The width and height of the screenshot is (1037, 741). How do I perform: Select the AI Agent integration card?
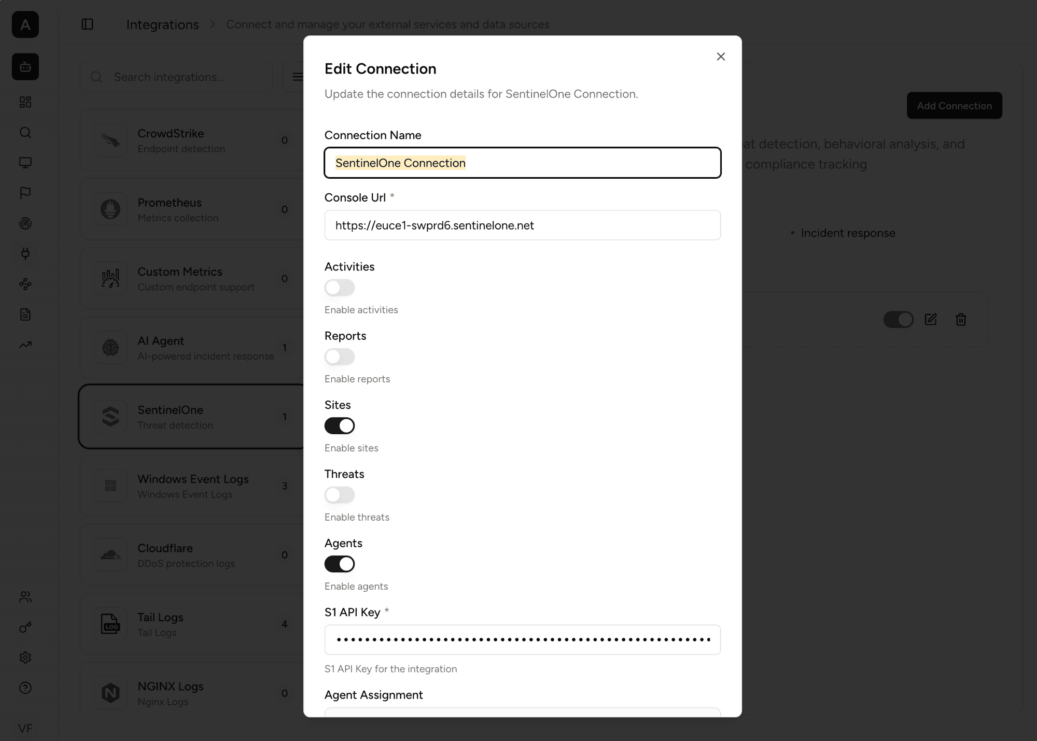tap(191, 347)
